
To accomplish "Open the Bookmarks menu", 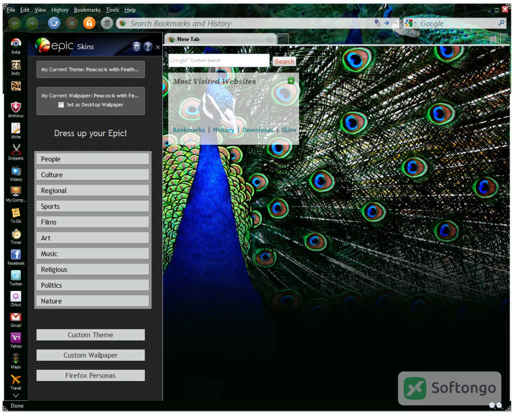I will (87, 10).
